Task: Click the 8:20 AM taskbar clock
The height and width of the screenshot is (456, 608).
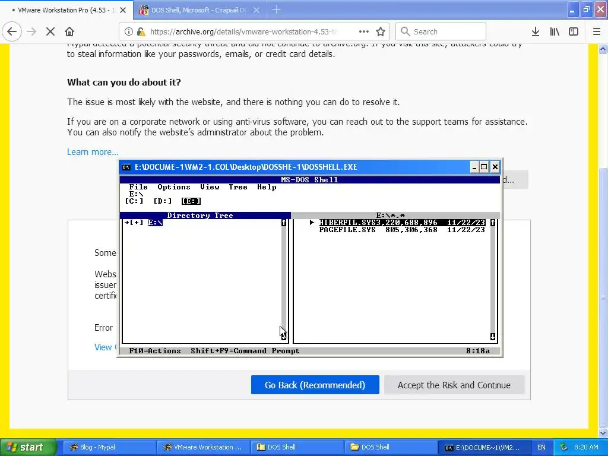Action: click(x=586, y=447)
